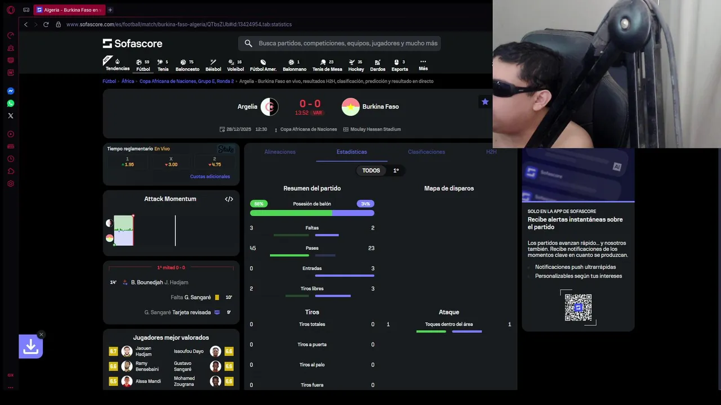Viewport: 721px width, 405px height.
Task: Open Issoufou Dayo player rating row
Action: pyautogui.click(x=203, y=352)
